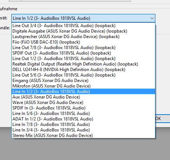Choose Mikrofon ASUS Xonar DG device

[83, 86]
